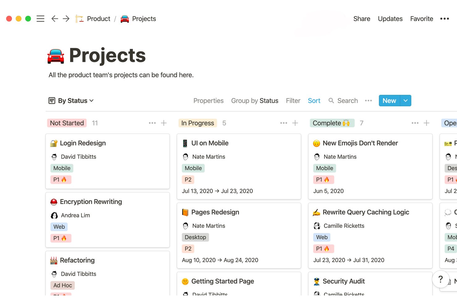The image size is (457, 305).
Task: Open the Encryption Rewriting card
Action: coord(107,220)
